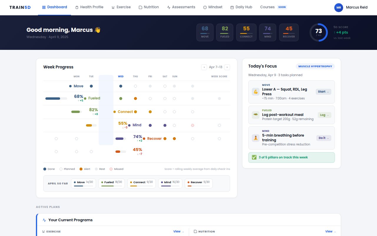Click the Done legend dot
Screen dimensions: 377x236
(45, 169)
